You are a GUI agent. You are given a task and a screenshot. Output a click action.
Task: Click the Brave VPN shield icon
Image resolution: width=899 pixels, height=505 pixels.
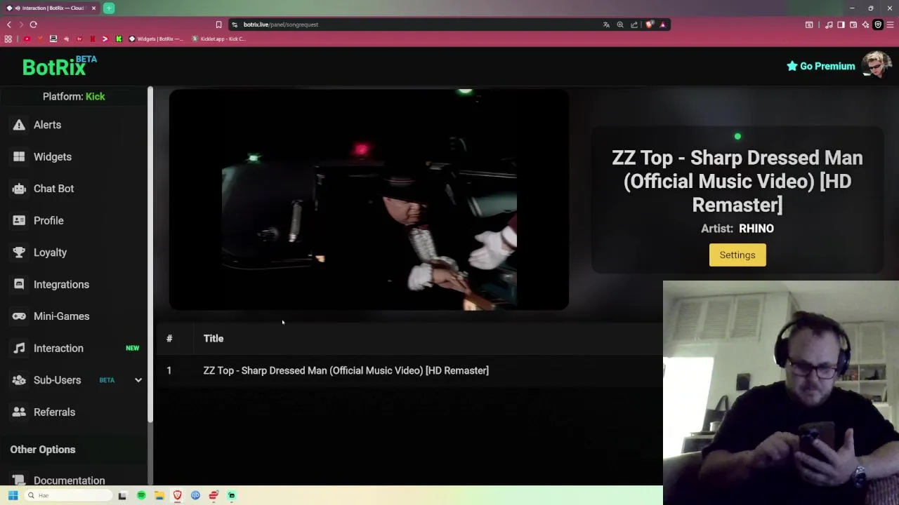click(x=878, y=25)
